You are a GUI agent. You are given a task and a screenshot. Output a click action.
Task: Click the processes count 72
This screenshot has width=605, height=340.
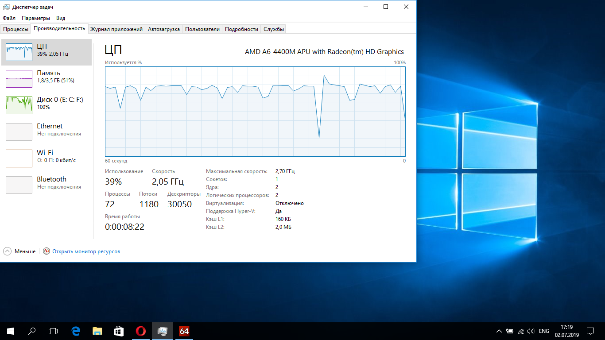tap(110, 204)
